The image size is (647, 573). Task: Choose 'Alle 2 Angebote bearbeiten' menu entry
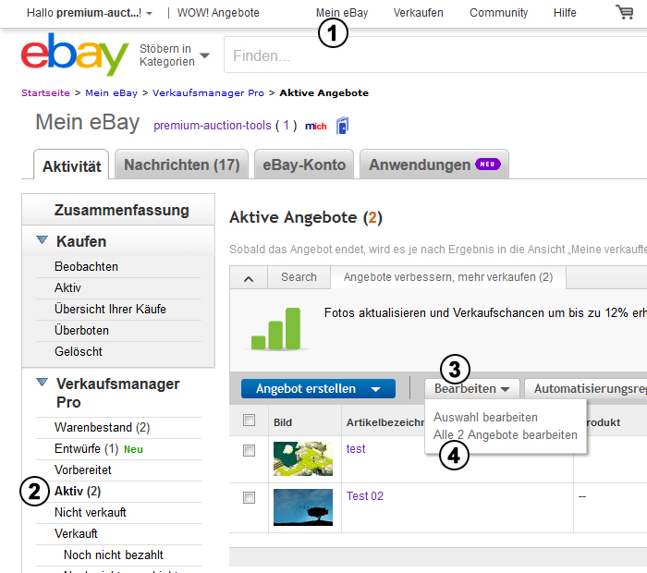[505, 434]
